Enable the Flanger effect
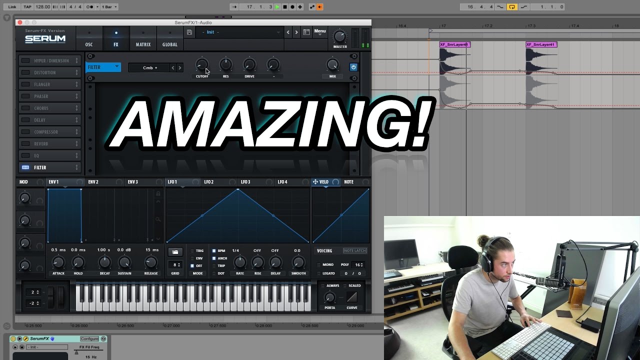640x360 pixels. [25, 84]
